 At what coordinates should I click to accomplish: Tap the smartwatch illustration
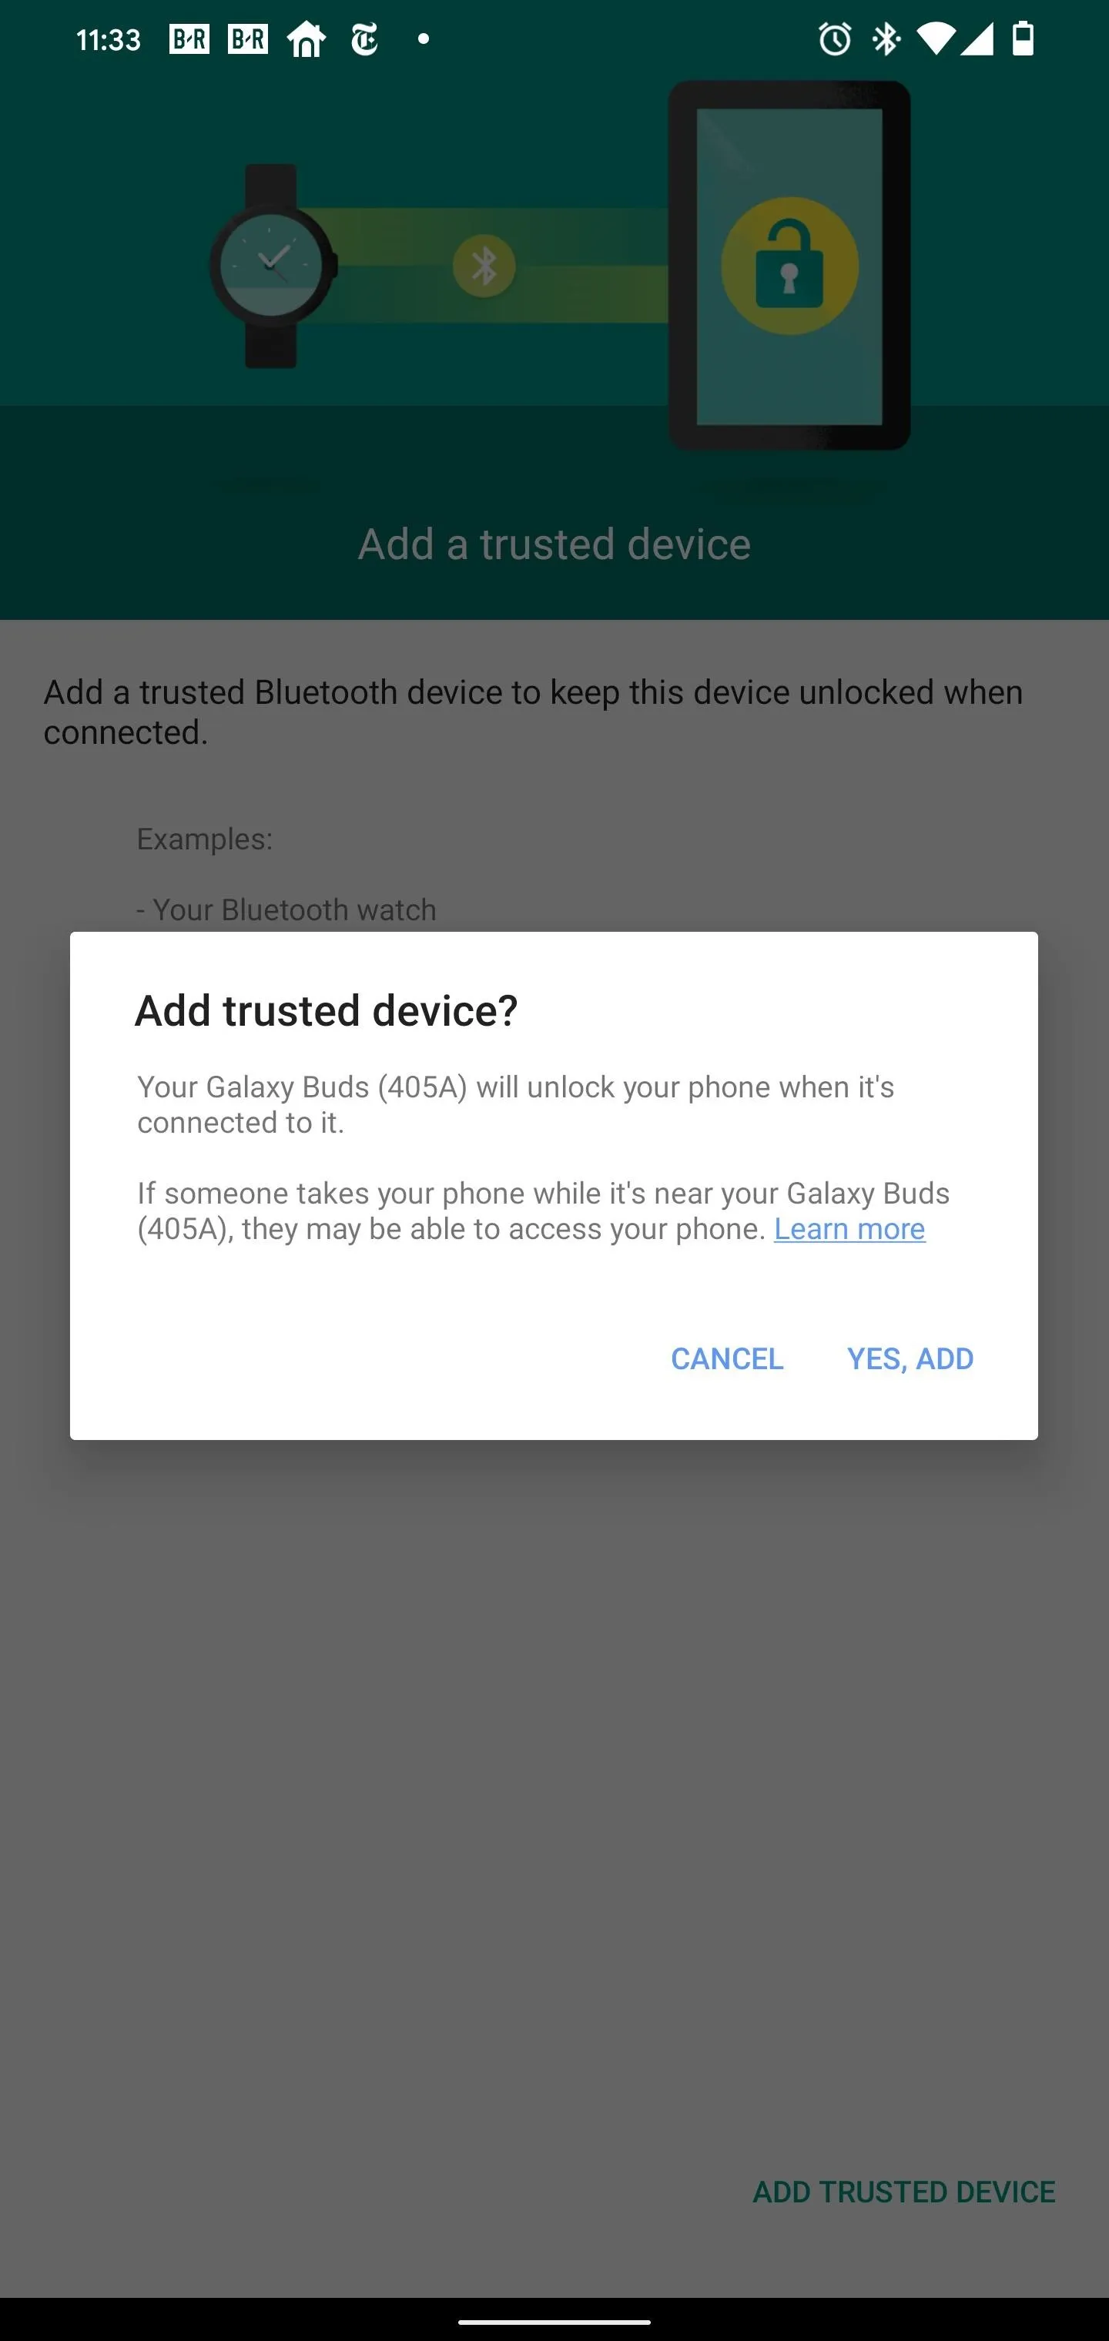coord(273,266)
